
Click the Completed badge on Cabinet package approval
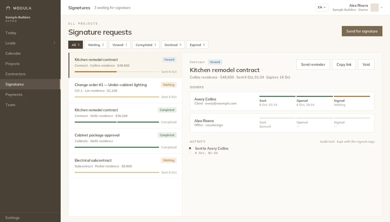click(x=167, y=135)
